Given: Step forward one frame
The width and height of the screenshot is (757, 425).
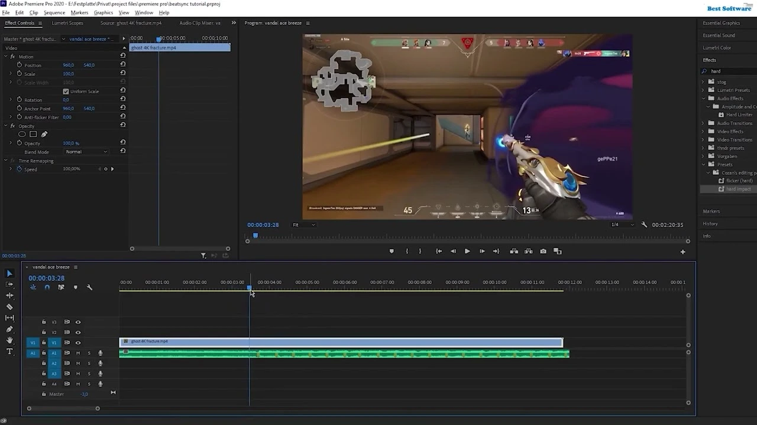Looking at the screenshot, I should (482, 251).
